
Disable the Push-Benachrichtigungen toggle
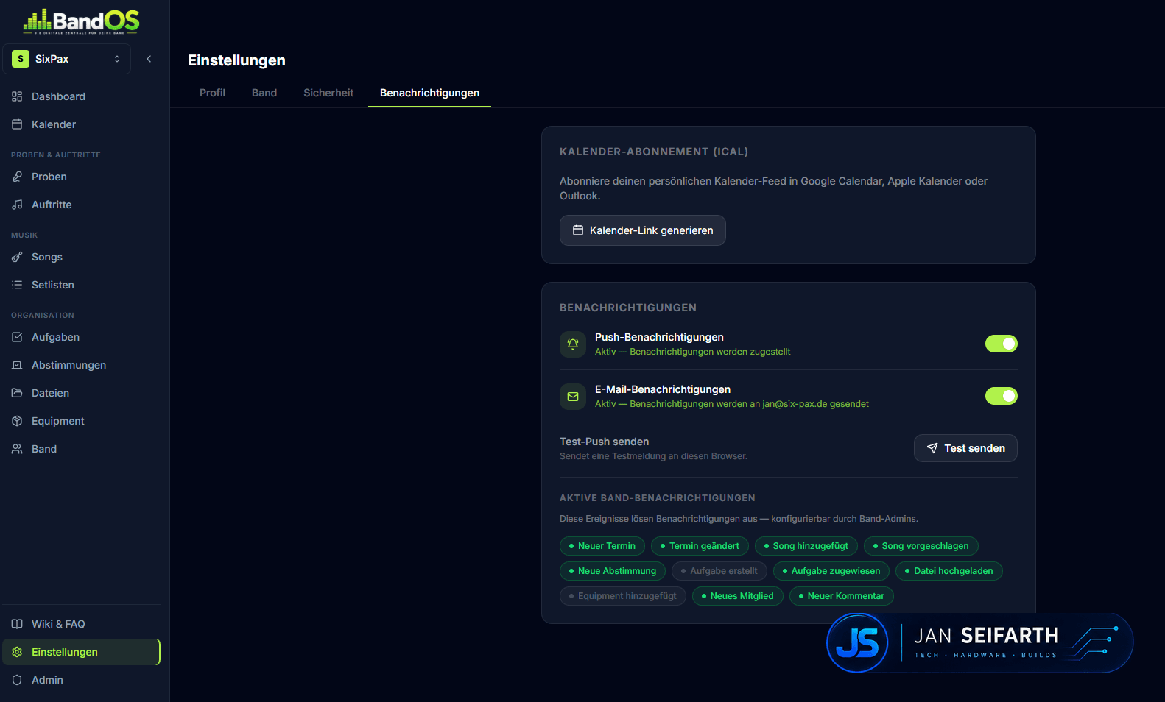tap(1002, 344)
